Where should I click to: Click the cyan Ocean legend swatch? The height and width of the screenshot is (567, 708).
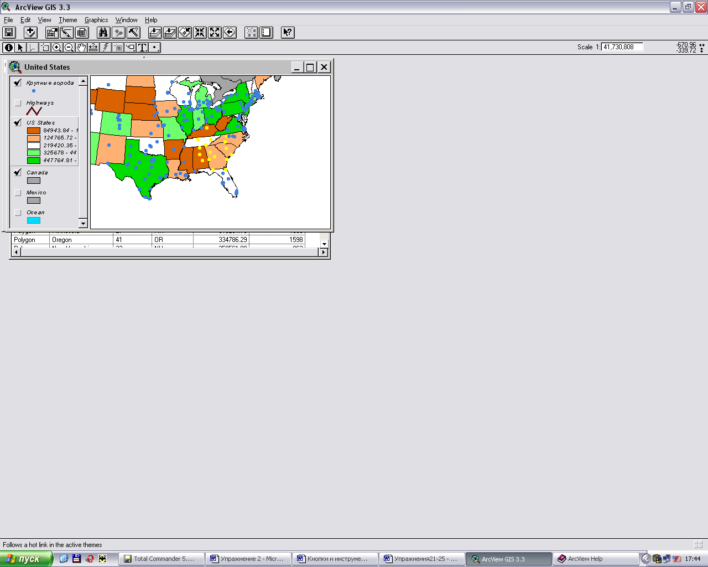tap(34, 220)
